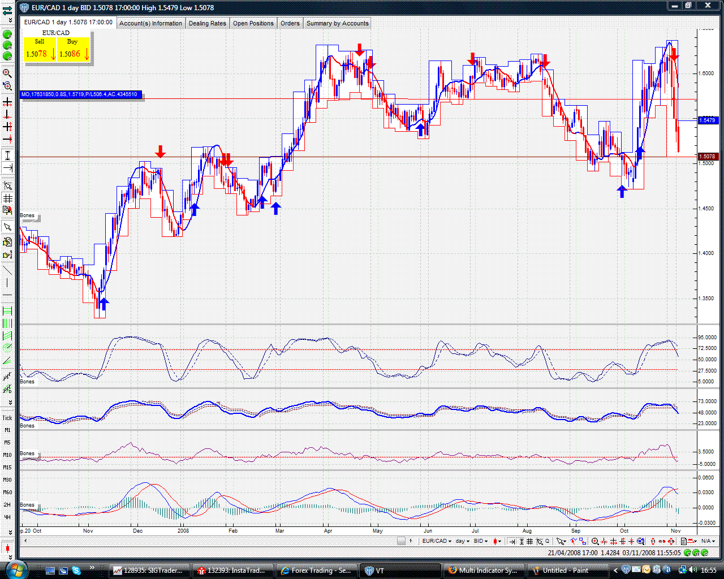Select the grid lines tool icon
The image size is (724, 579).
7,198
